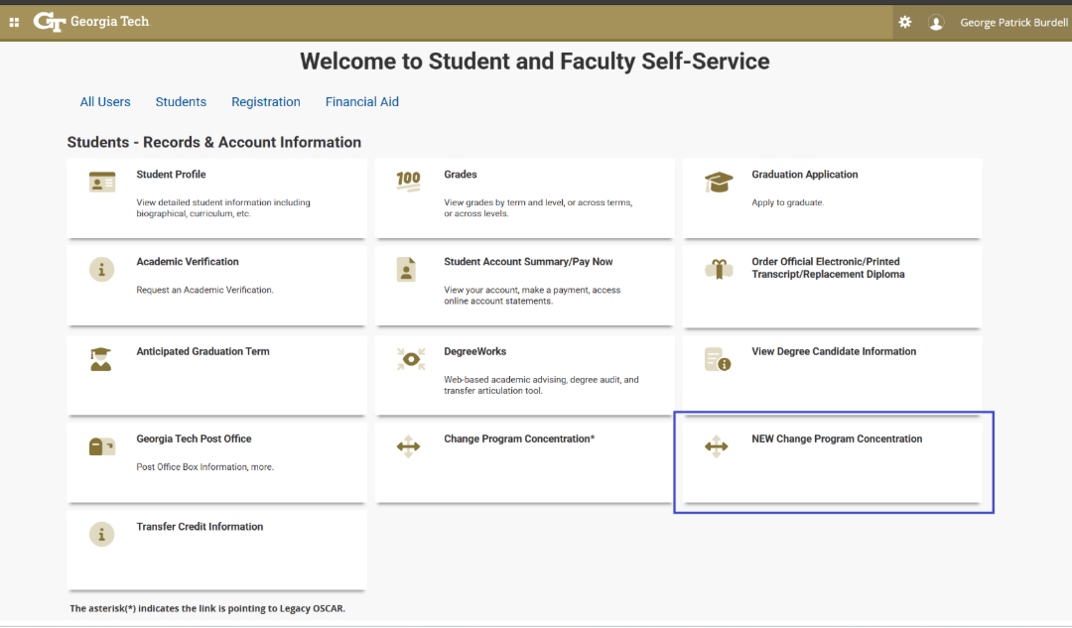Viewport: 1072px width, 628px height.
Task: Open the Academic Verification link
Action: click(x=188, y=262)
